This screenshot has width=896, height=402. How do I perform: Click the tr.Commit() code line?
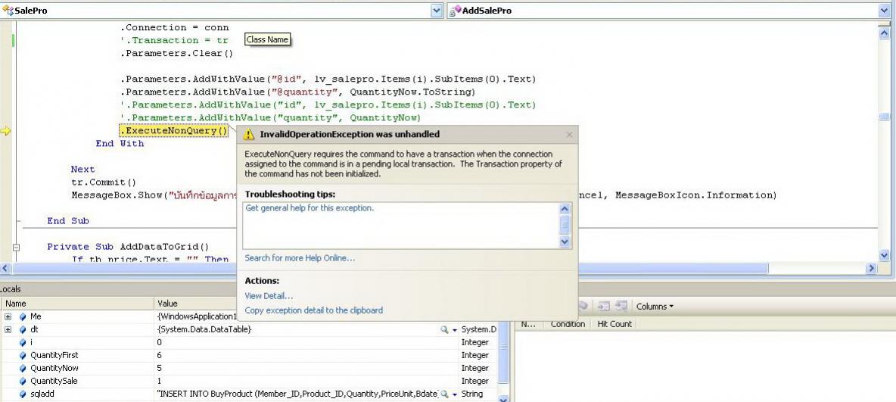point(104,182)
